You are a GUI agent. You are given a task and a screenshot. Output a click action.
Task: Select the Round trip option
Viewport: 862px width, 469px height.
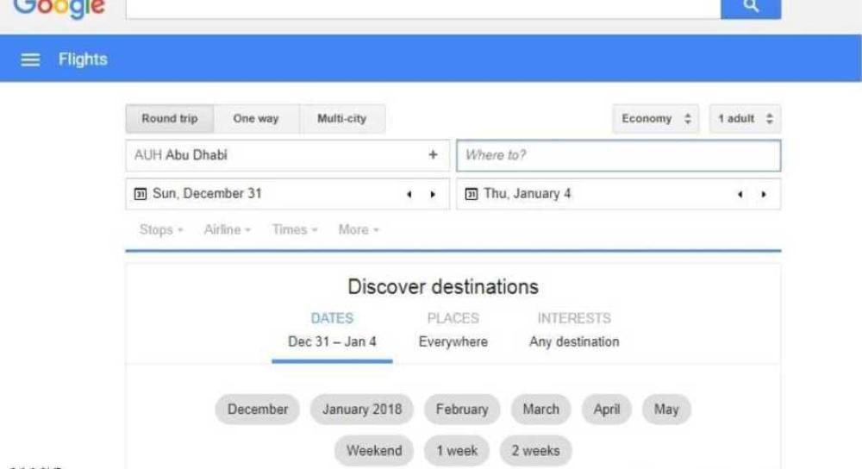coord(169,119)
